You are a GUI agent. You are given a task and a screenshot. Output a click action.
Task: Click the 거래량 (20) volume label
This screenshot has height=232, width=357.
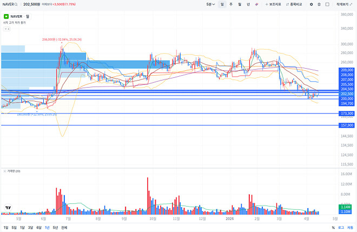(14, 171)
